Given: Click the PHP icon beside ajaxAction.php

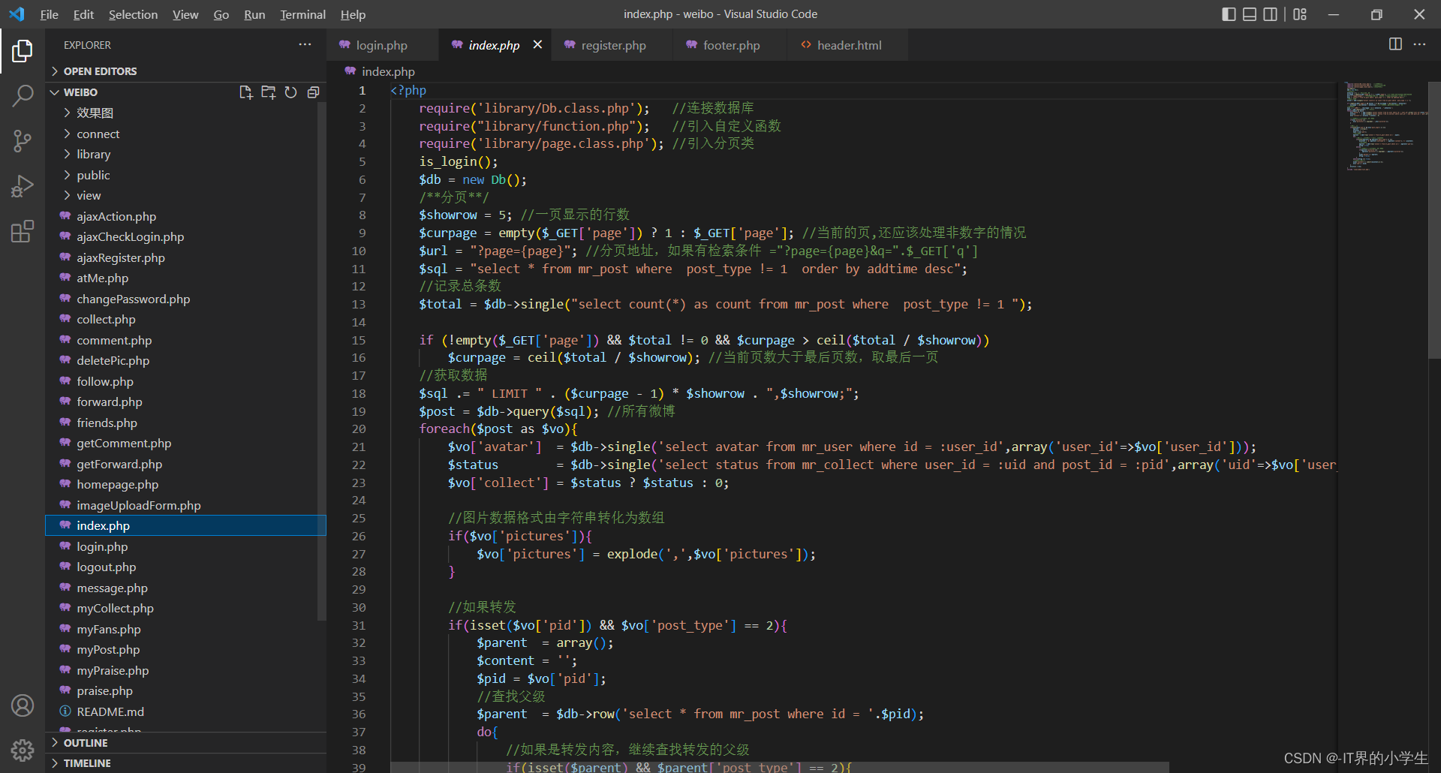Looking at the screenshot, I should [65, 216].
